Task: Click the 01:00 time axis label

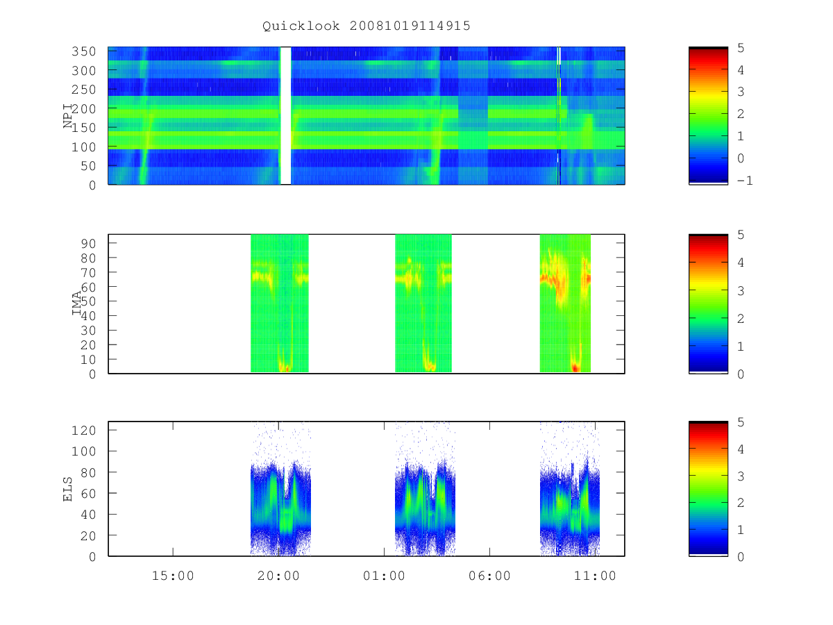Action: click(x=384, y=576)
